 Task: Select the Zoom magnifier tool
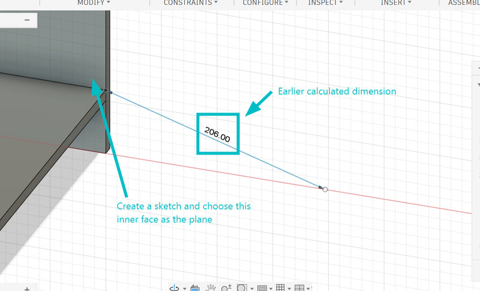pos(226,288)
